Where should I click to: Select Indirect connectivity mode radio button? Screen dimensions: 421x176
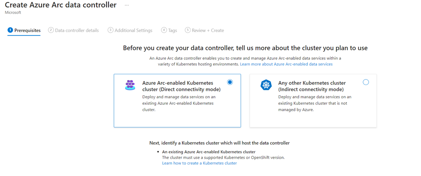[366, 82]
